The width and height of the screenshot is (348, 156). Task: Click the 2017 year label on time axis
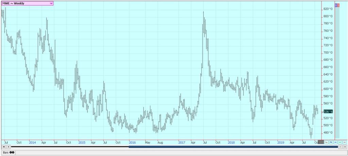tap(182, 142)
